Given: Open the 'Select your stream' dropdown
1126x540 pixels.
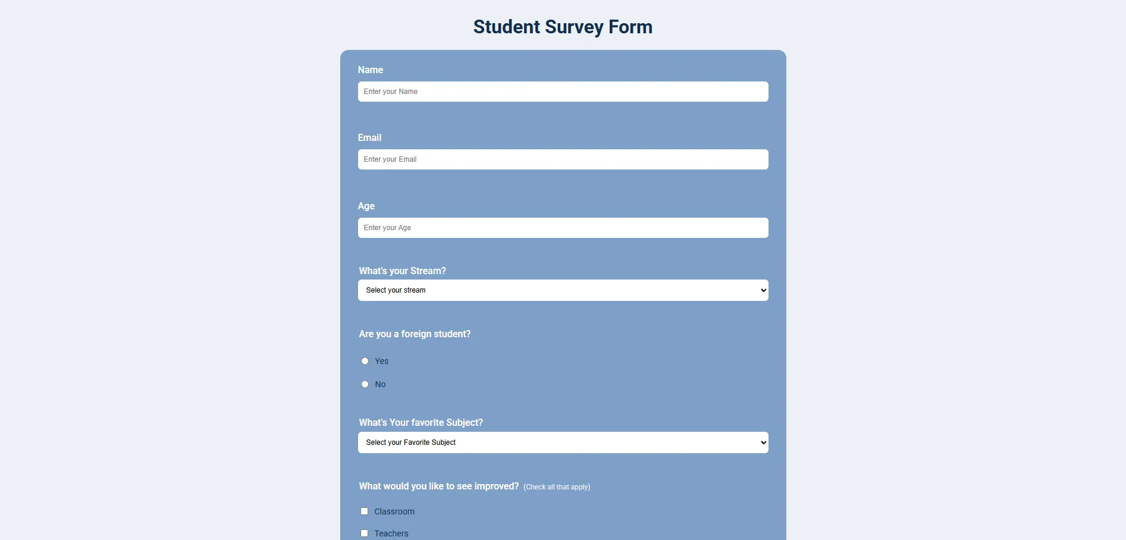Looking at the screenshot, I should (x=563, y=290).
